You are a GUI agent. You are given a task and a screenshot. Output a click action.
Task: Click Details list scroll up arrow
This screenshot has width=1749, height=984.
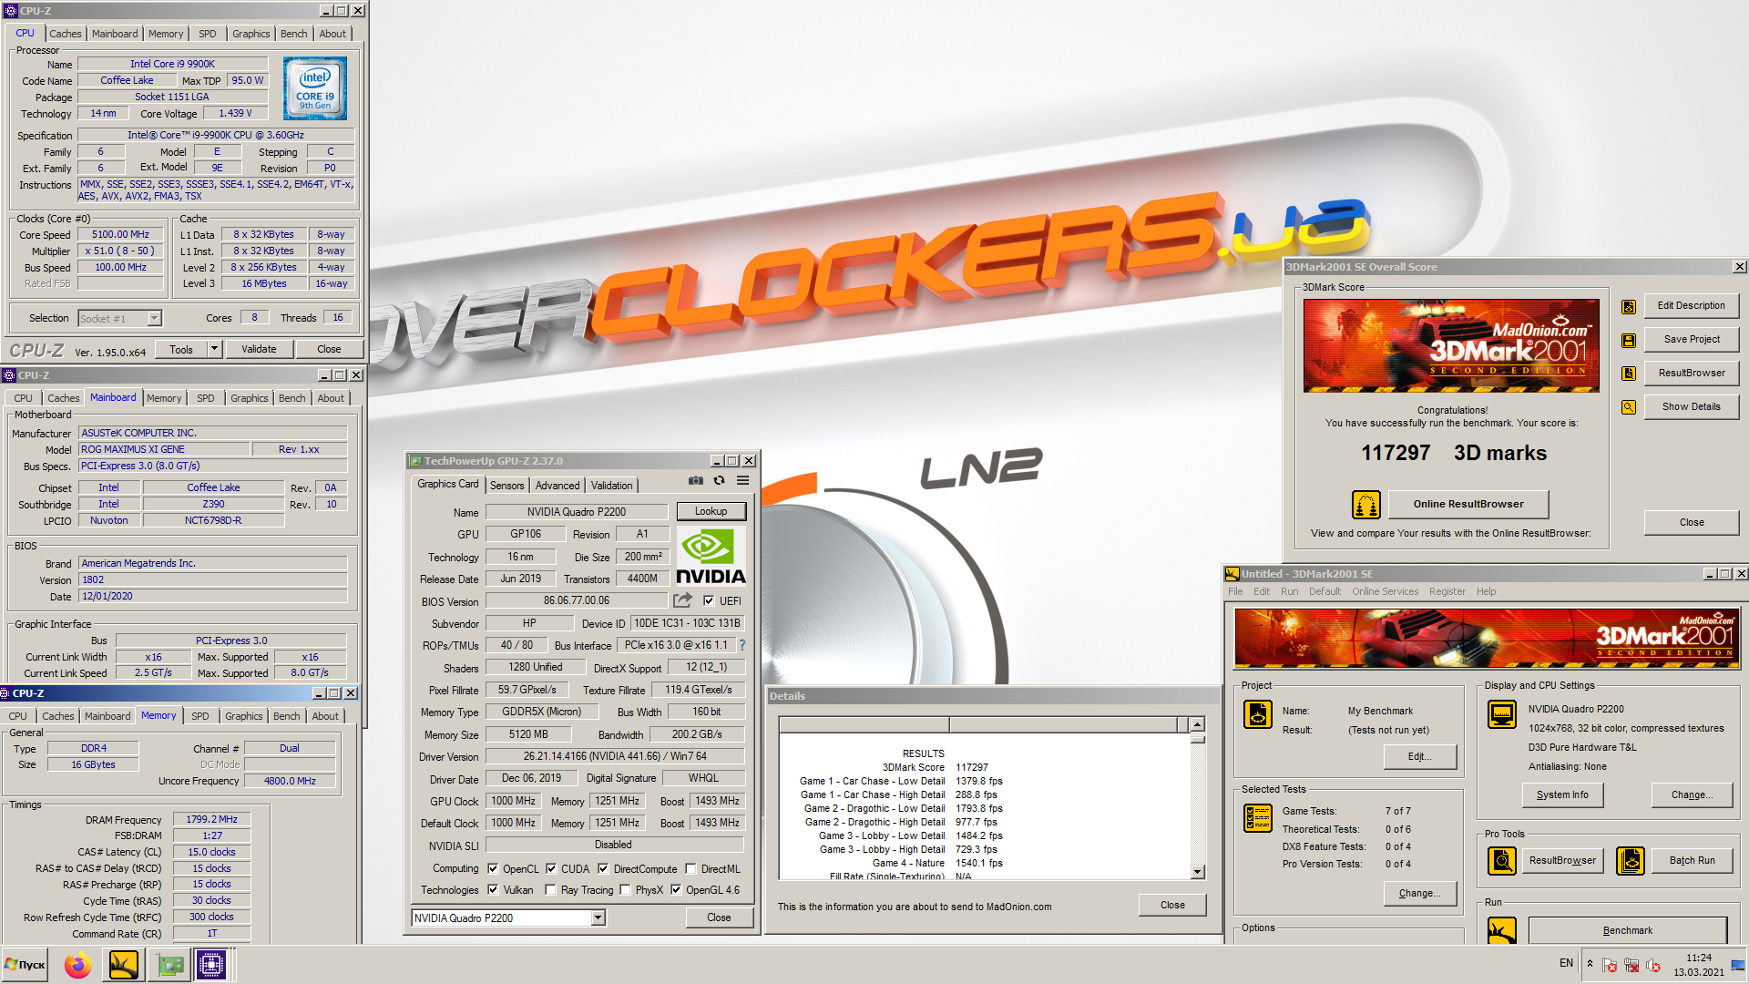1197,724
